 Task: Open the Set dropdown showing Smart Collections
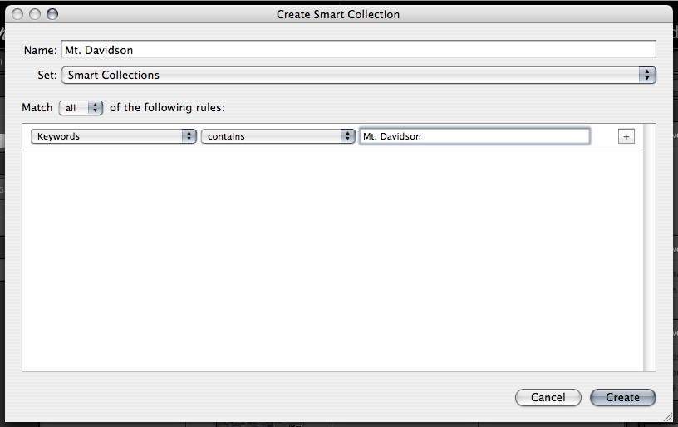(358, 76)
